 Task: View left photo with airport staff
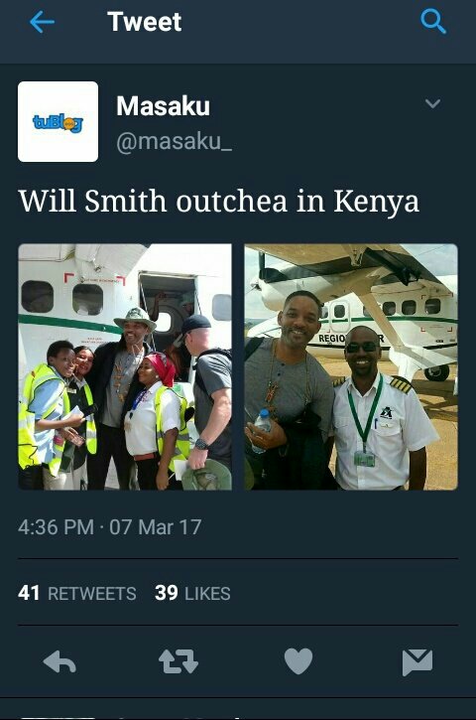coord(125,366)
